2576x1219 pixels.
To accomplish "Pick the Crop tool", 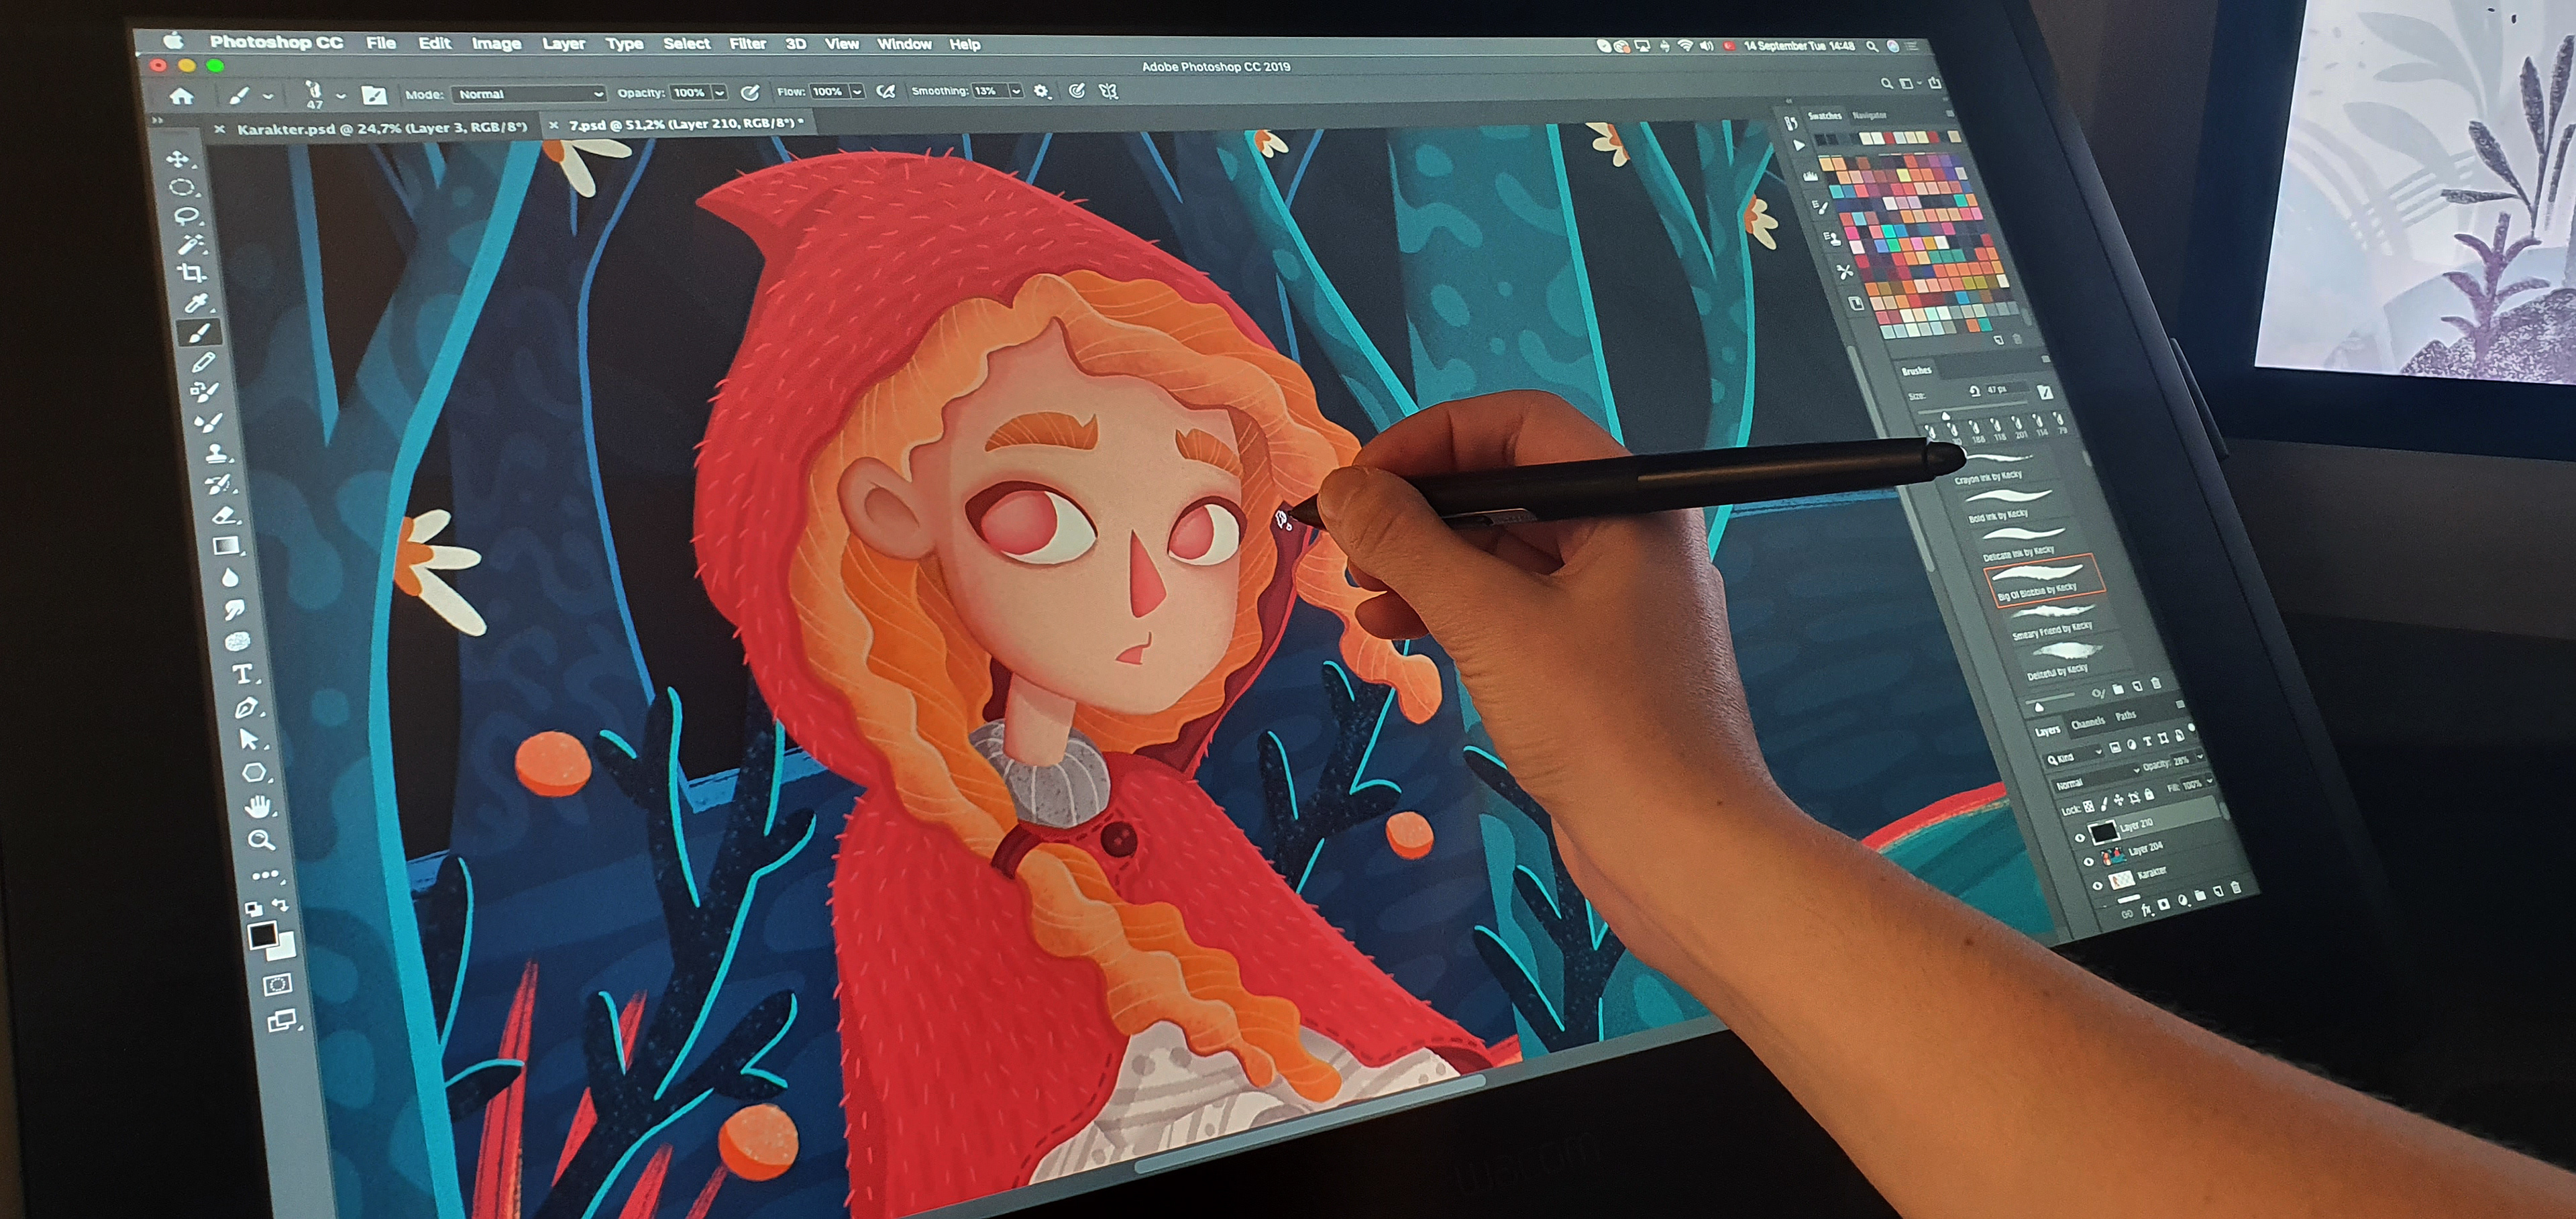I will tap(192, 273).
